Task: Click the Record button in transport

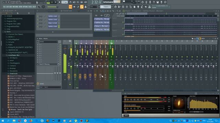Action: click(59, 2)
